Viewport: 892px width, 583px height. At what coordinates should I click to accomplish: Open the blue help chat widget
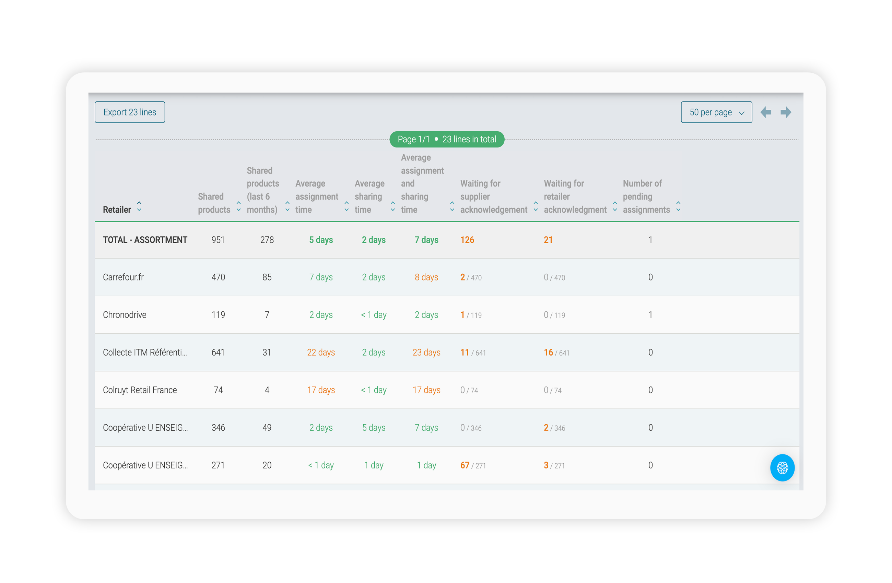coord(782,467)
